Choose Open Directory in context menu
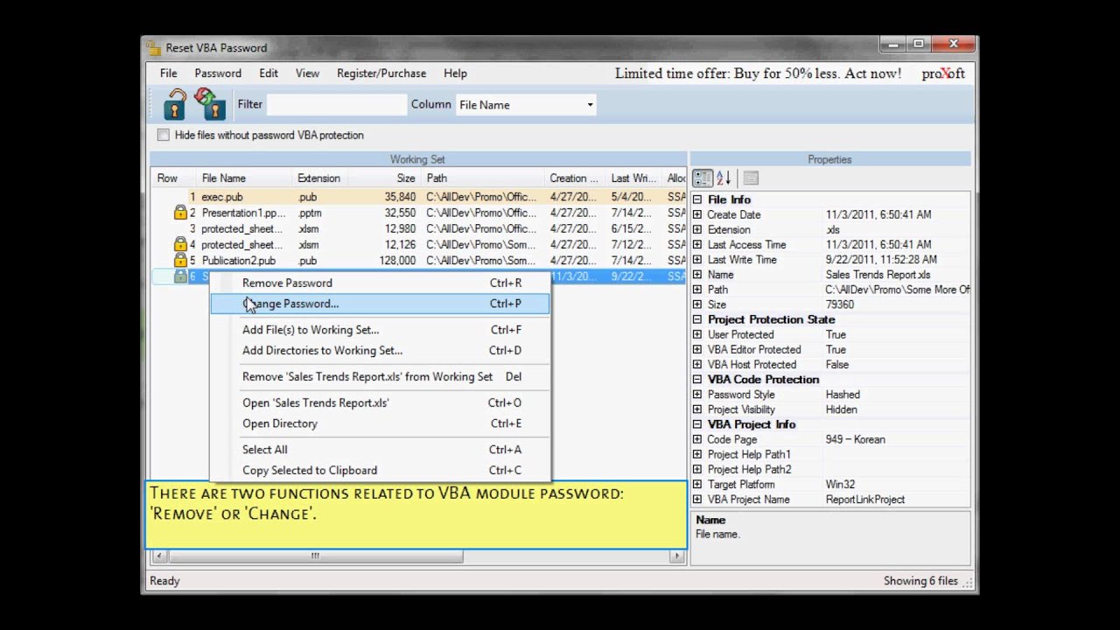1120x630 pixels. (380, 423)
